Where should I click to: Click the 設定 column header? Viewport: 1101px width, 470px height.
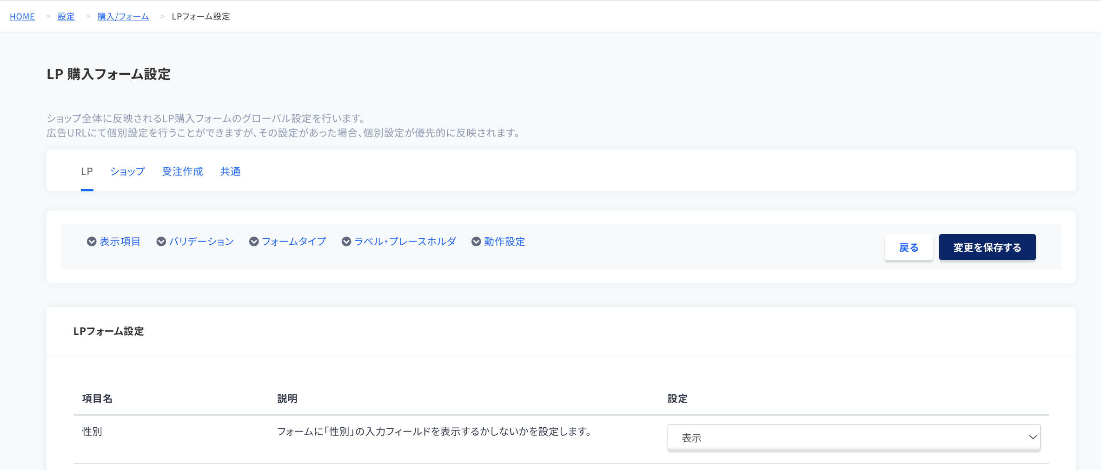(x=677, y=398)
